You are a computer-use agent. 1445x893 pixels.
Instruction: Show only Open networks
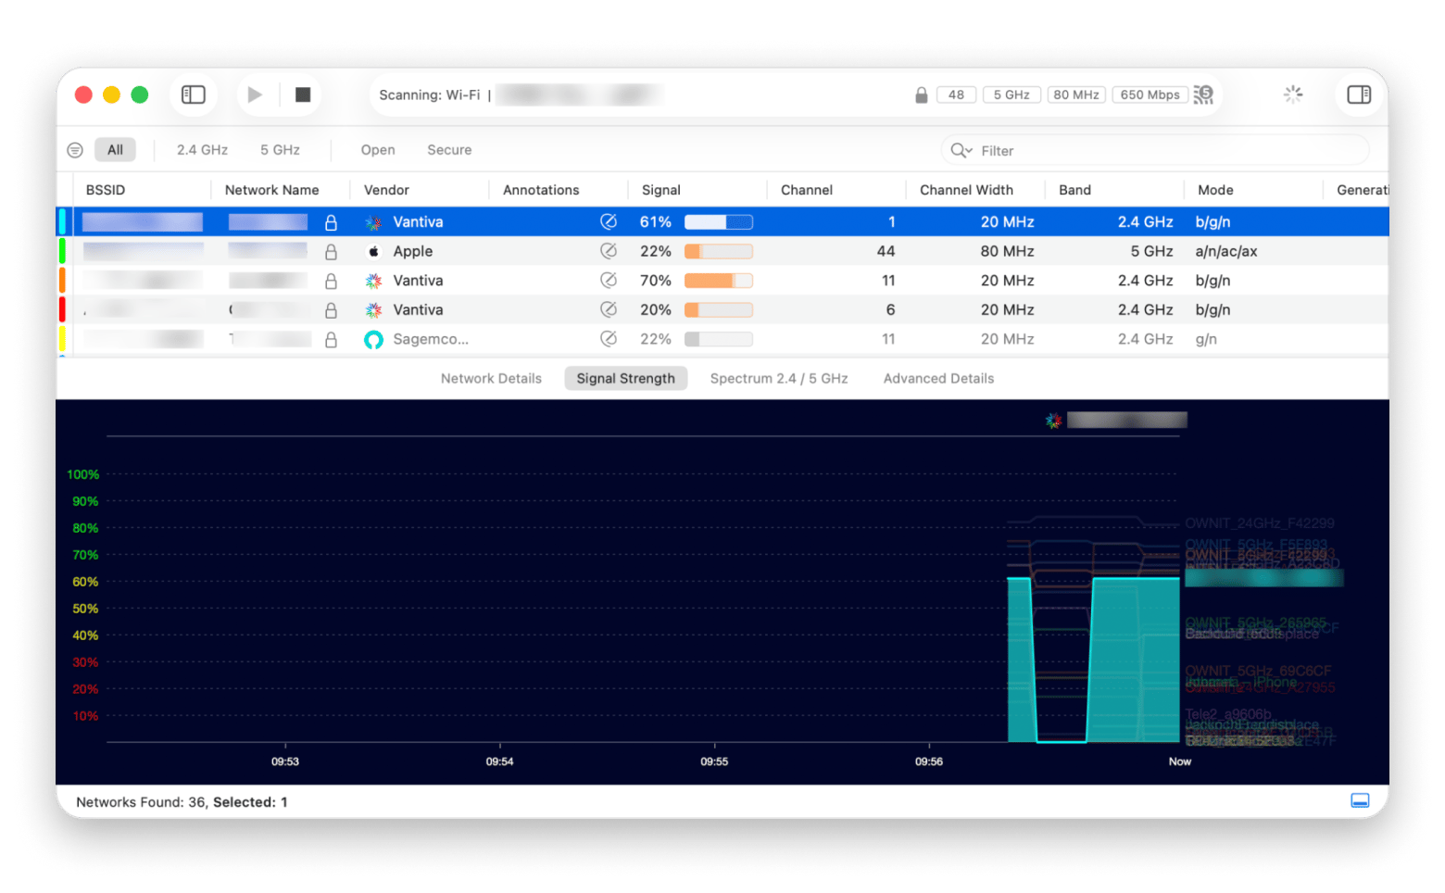(x=378, y=150)
